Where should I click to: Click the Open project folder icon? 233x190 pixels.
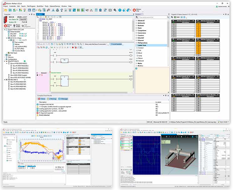click(x=6, y=10)
